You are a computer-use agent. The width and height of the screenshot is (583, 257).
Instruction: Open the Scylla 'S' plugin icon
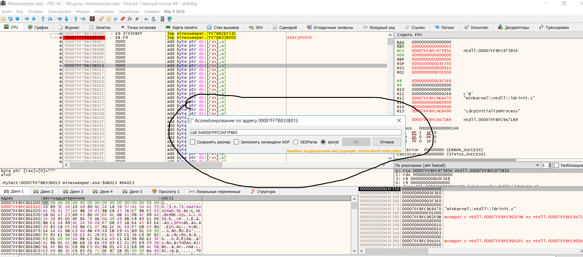tap(92, 19)
